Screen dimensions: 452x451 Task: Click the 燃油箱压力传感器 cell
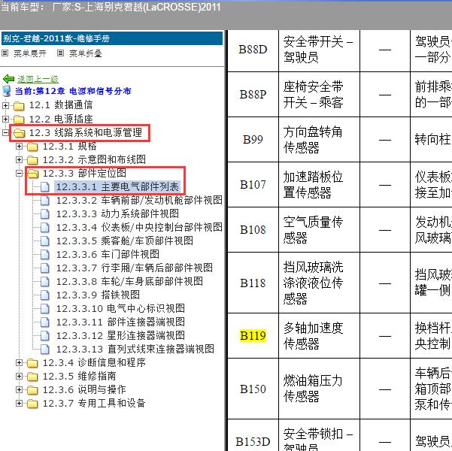click(319, 389)
